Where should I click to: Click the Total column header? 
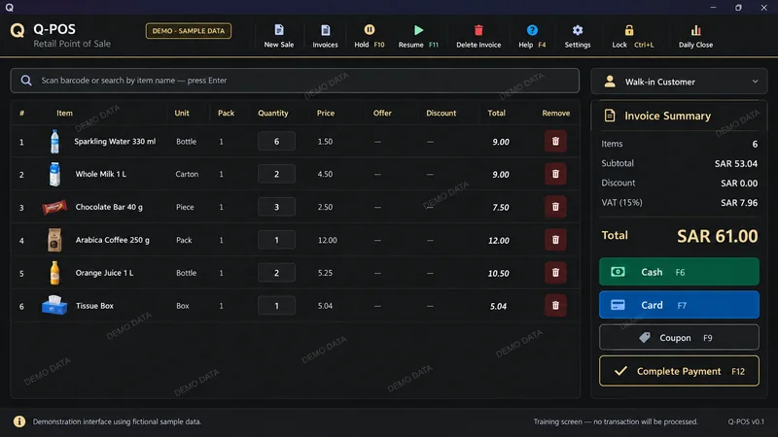click(496, 113)
